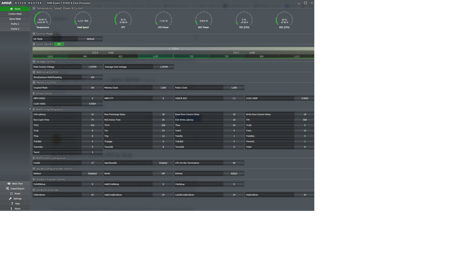Collapse DRAM Controller Configuration subsection

tap(34, 158)
